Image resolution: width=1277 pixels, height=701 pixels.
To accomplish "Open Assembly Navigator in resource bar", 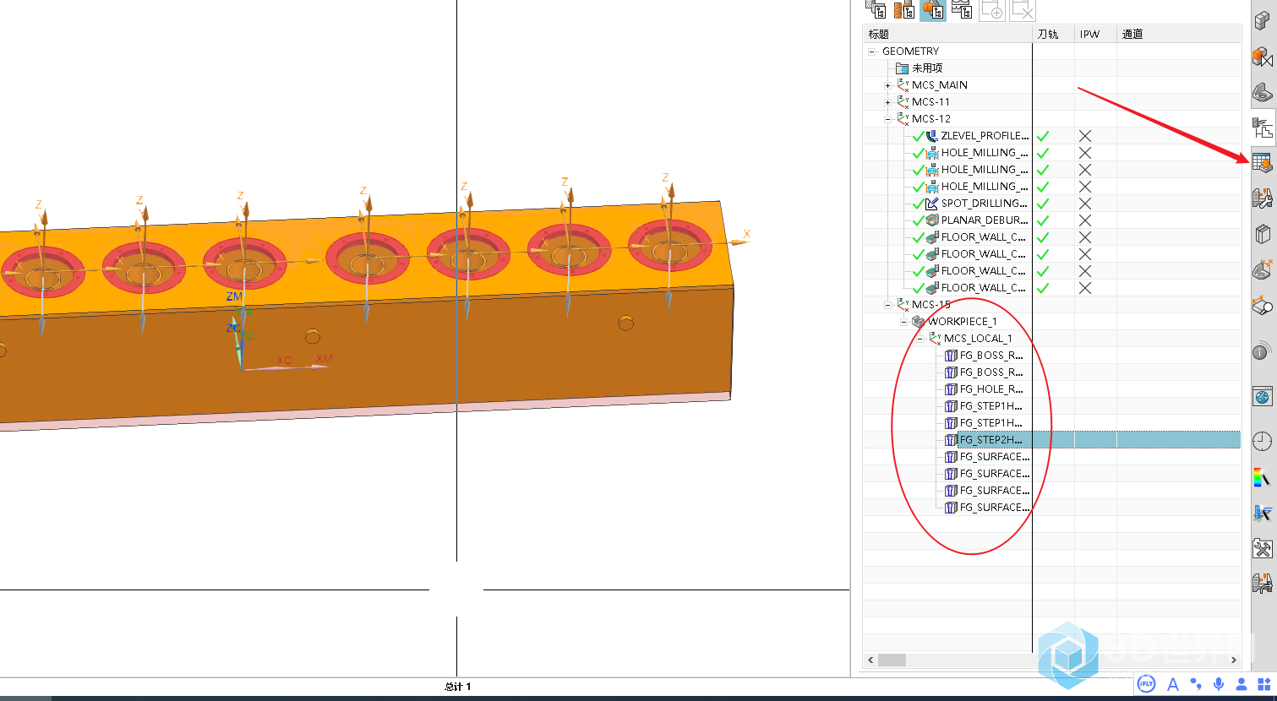I will (x=1263, y=20).
